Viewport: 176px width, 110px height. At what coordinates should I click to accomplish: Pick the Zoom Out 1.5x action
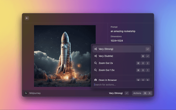[107, 70]
